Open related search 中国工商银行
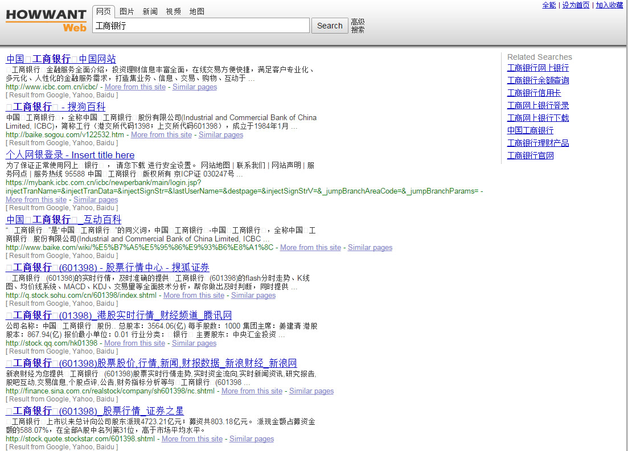 tap(530, 130)
